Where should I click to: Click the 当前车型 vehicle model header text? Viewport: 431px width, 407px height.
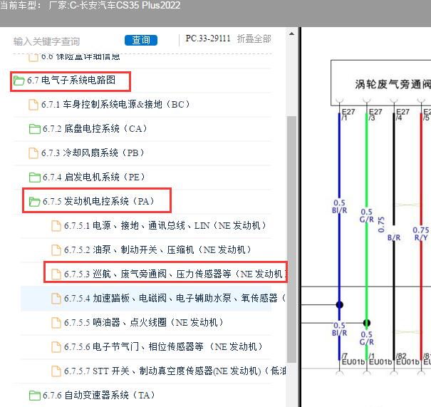[x=90, y=5]
